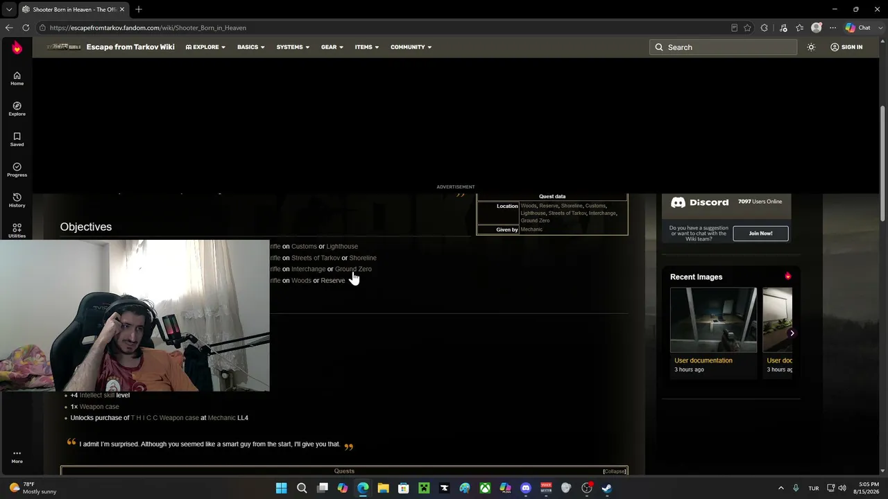Open File Explorer from the taskbar
Viewport: 888px width, 499px height.
[383, 488]
